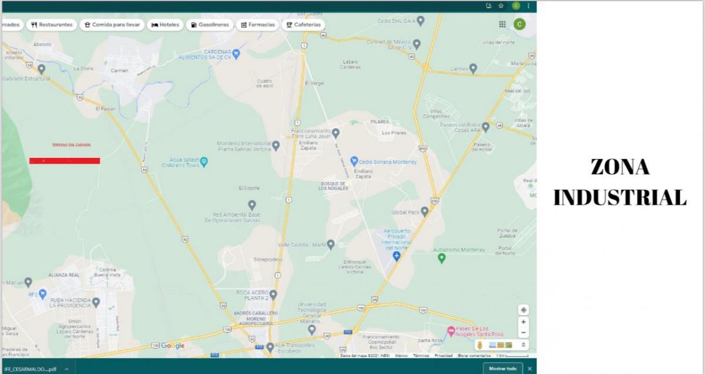Zoom in on the map
This screenshot has width=705, height=374.
point(523,322)
